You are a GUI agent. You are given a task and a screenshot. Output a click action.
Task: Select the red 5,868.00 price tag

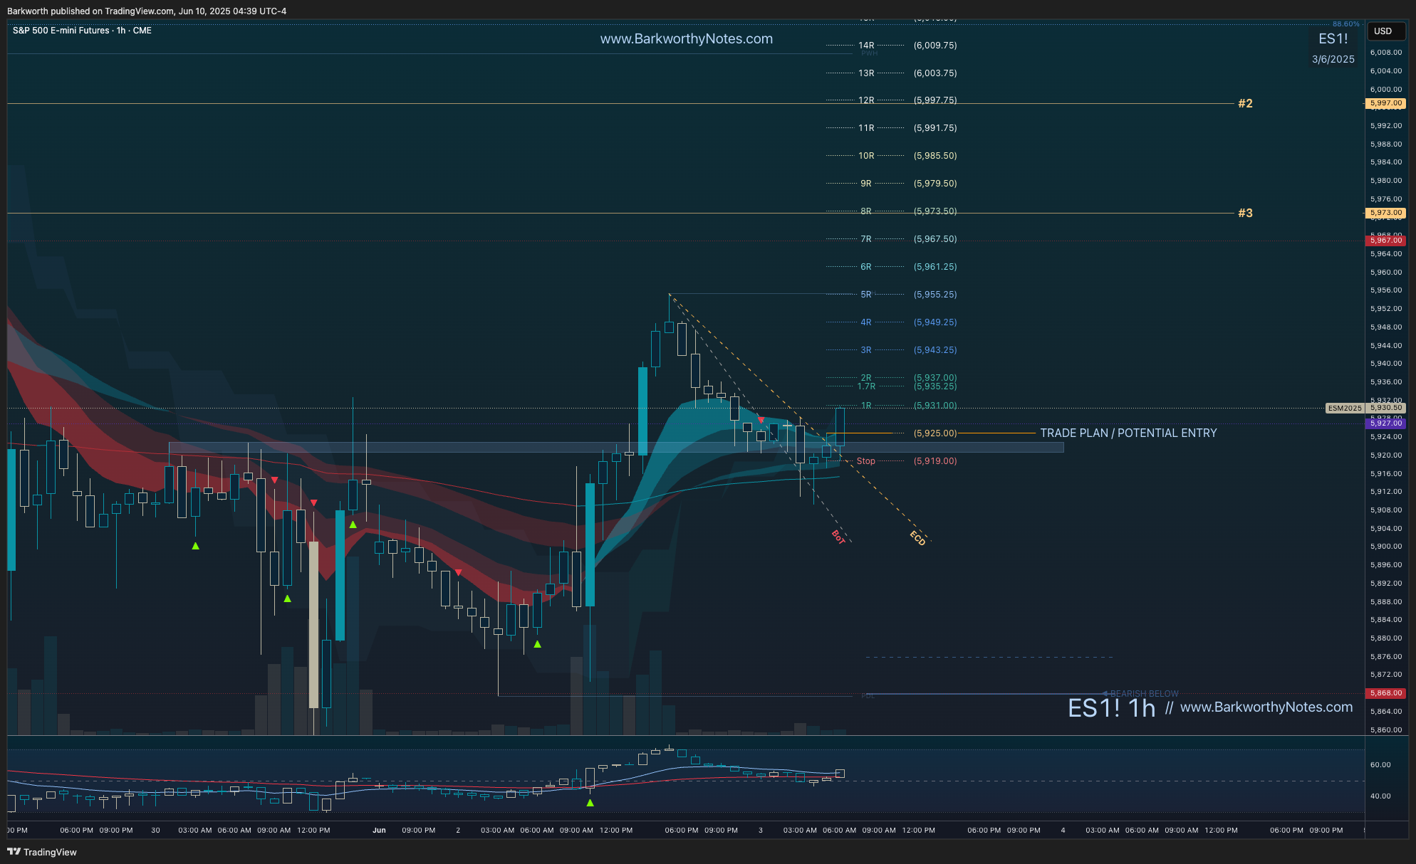pos(1385,693)
